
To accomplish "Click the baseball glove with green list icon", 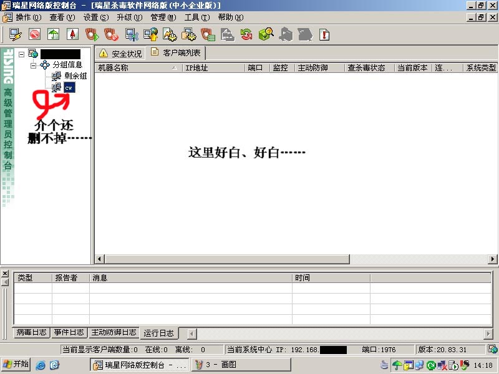I will [208, 34].
